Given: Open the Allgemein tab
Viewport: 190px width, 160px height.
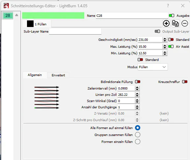Looking at the screenshot, I should click(35, 75).
